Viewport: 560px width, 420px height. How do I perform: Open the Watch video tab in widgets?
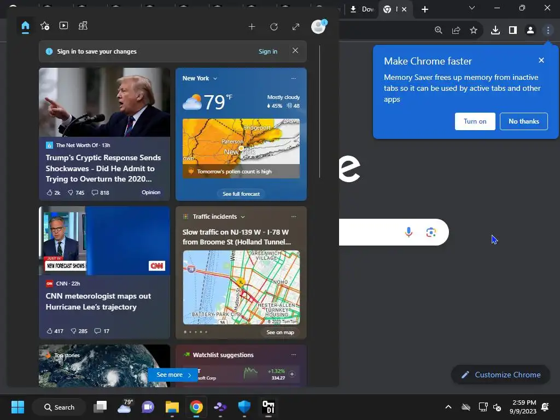[x=63, y=26]
